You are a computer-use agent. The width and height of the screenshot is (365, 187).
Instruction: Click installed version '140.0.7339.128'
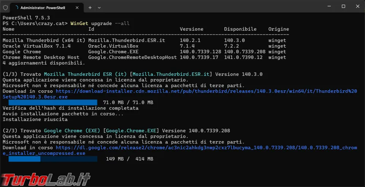(200, 52)
